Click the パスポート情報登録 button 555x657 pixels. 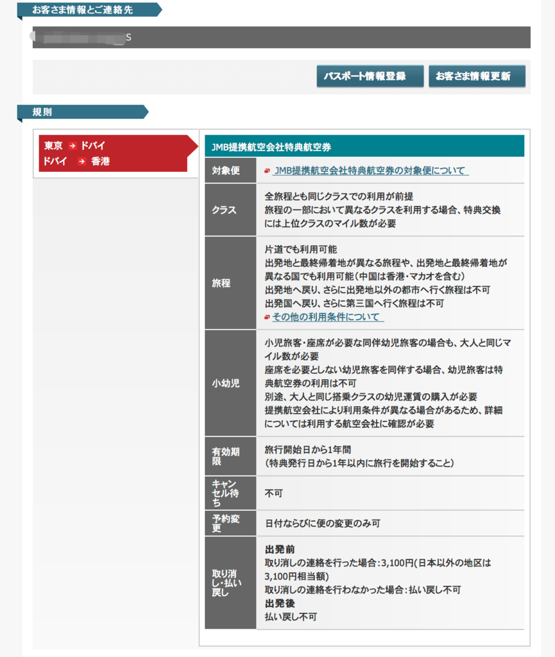point(370,76)
